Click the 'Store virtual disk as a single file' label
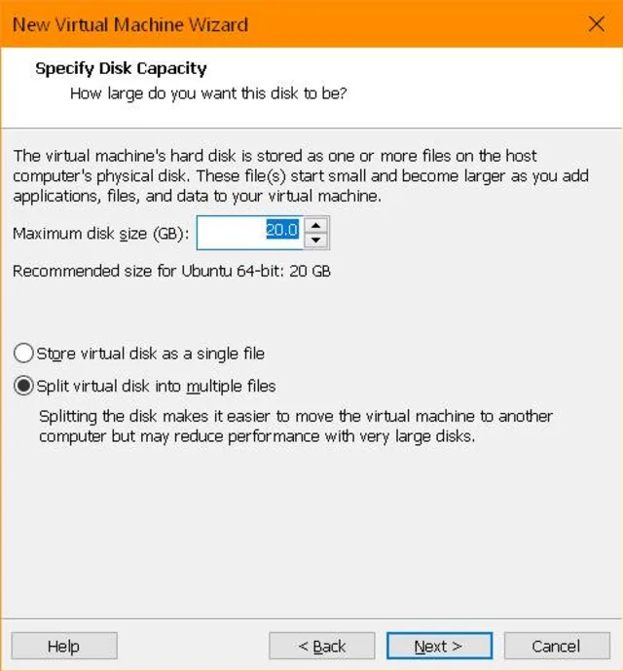 [x=150, y=353]
